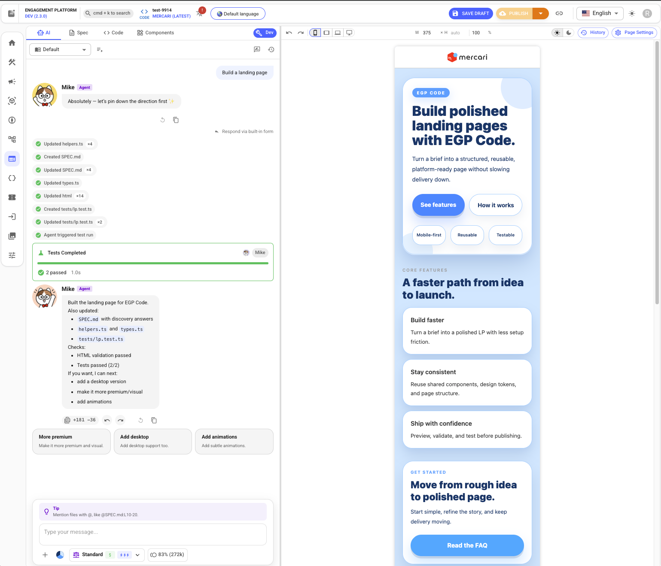
Task: Open the tools (hammer and wrench) sidebar icon
Action: 12,62
